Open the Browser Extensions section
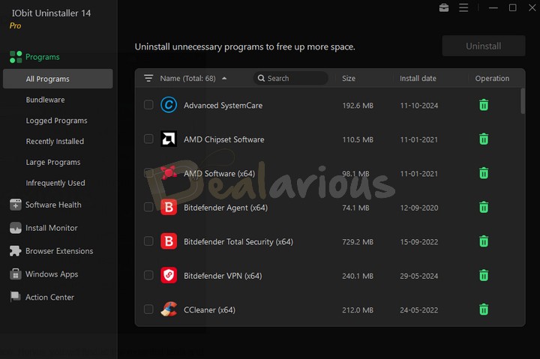Screen dimensions: 540x359 click(x=59, y=251)
